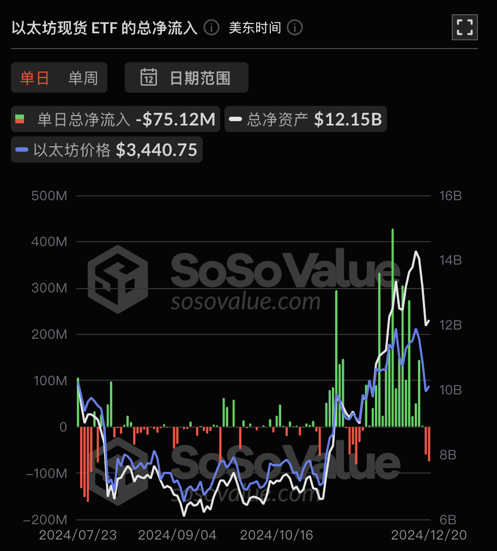497x551 pixels.
Task: Click the white net assets line peak near 14B
Action: [x=416, y=251]
